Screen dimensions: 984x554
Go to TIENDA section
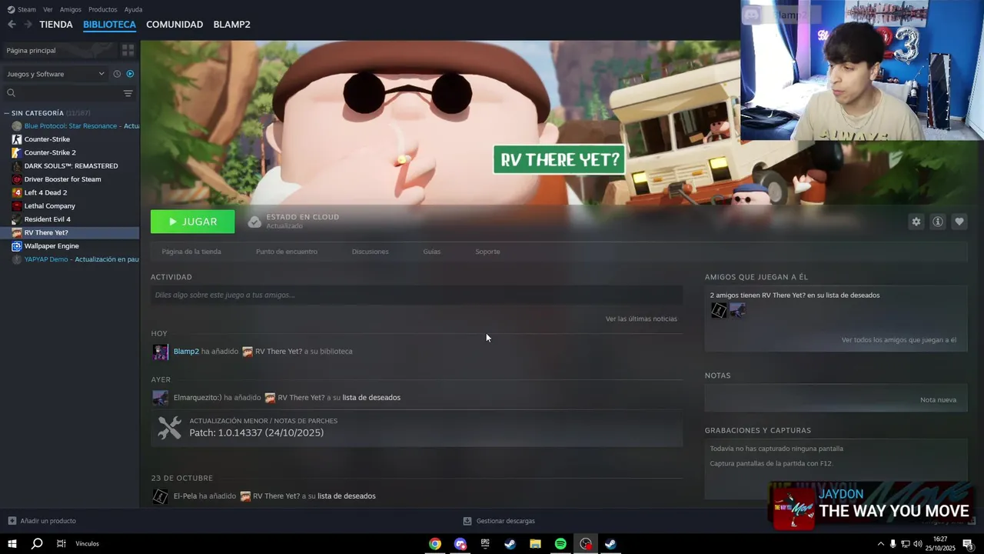pyautogui.click(x=56, y=25)
